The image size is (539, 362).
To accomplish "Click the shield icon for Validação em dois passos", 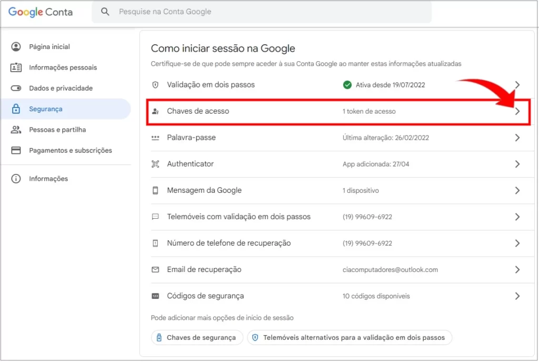I will point(155,85).
